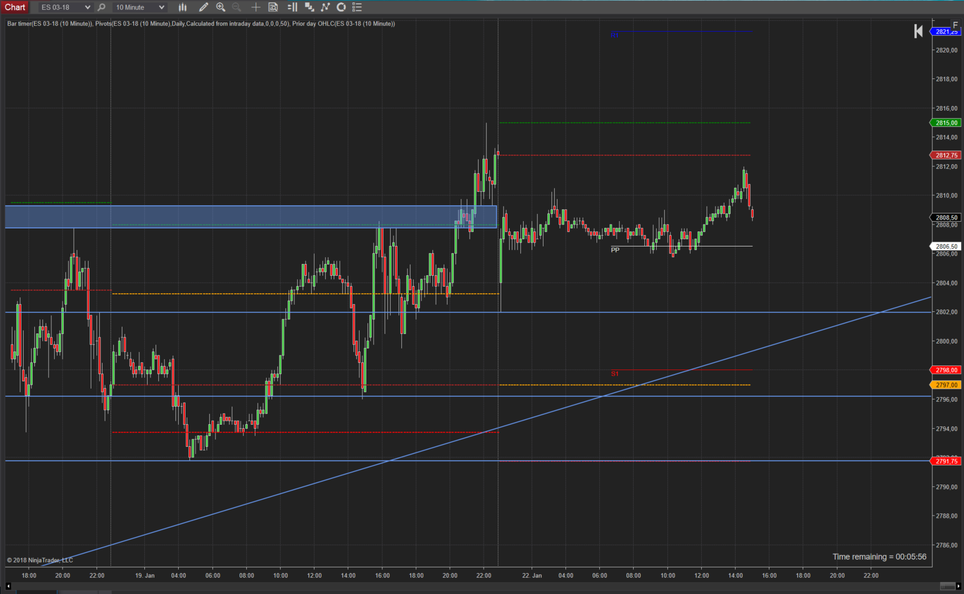Select the S1 support level label

[614, 373]
